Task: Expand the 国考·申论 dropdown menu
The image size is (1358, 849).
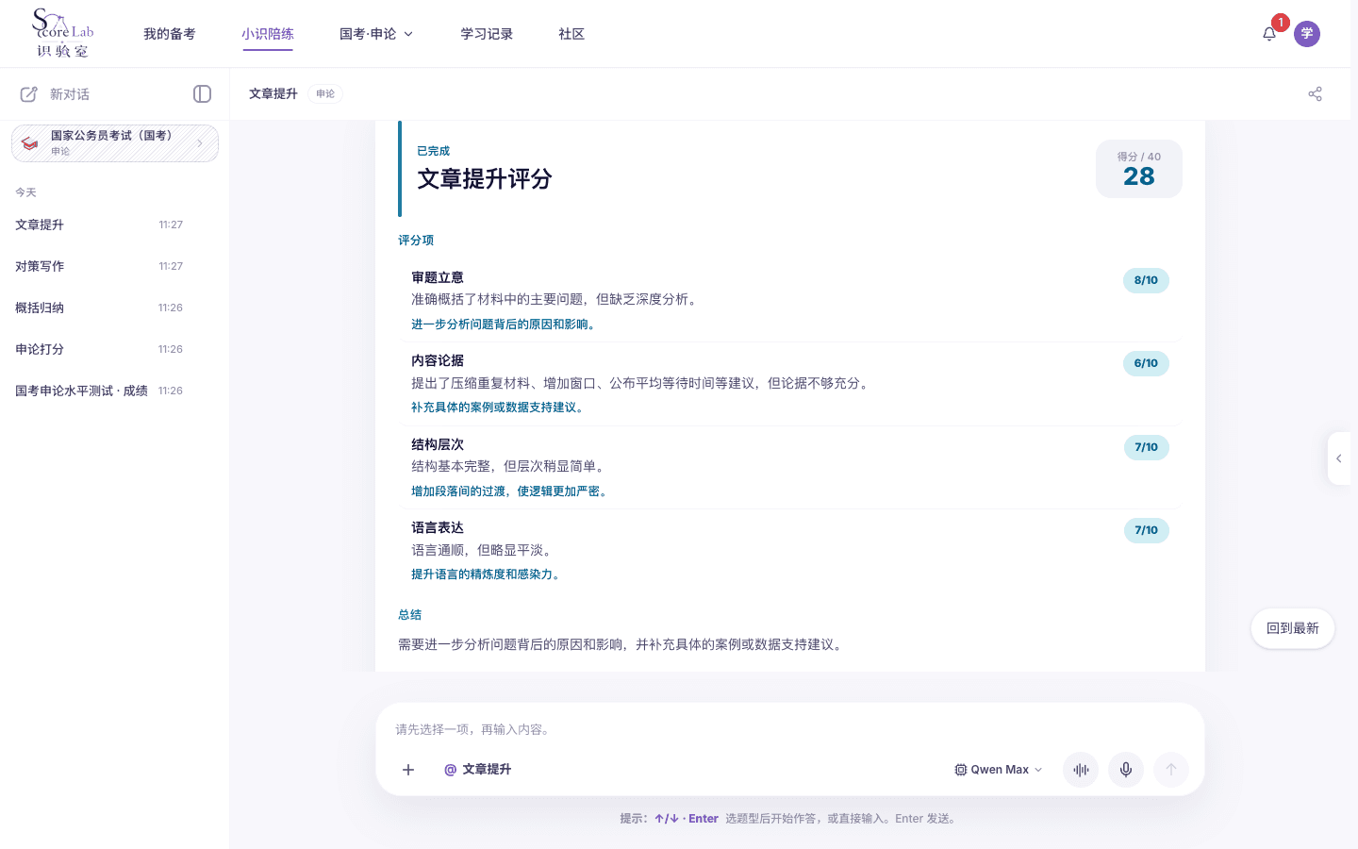Action: point(376,34)
